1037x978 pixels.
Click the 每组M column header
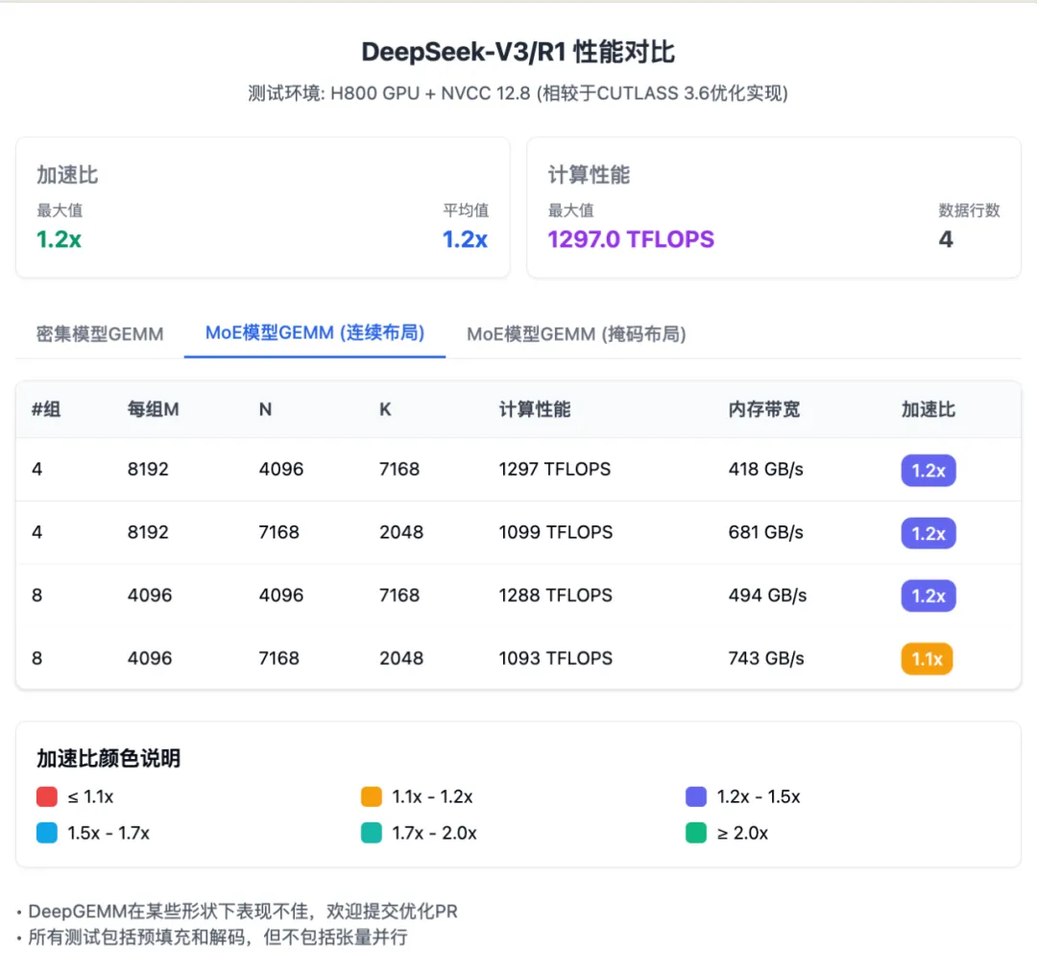[154, 409]
